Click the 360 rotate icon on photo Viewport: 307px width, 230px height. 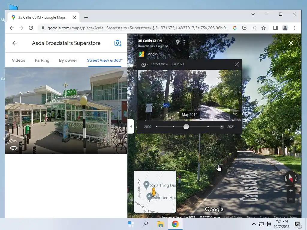[14, 148]
